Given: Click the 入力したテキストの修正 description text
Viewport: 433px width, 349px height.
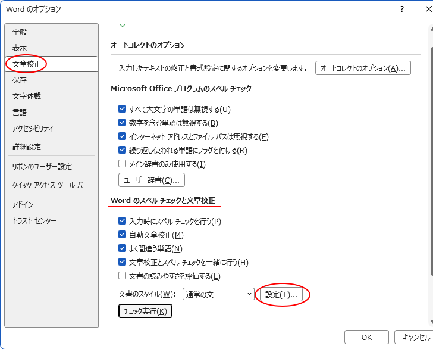Looking at the screenshot, I should coord(213,68).
